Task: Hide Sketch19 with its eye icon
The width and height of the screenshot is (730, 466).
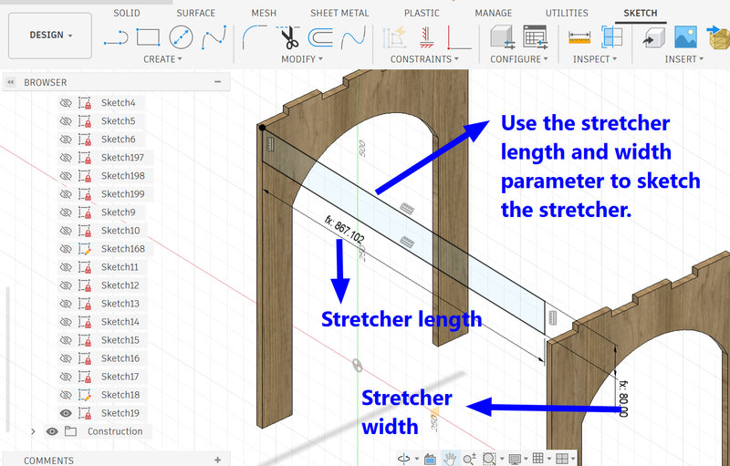Action: click(66, 413)
